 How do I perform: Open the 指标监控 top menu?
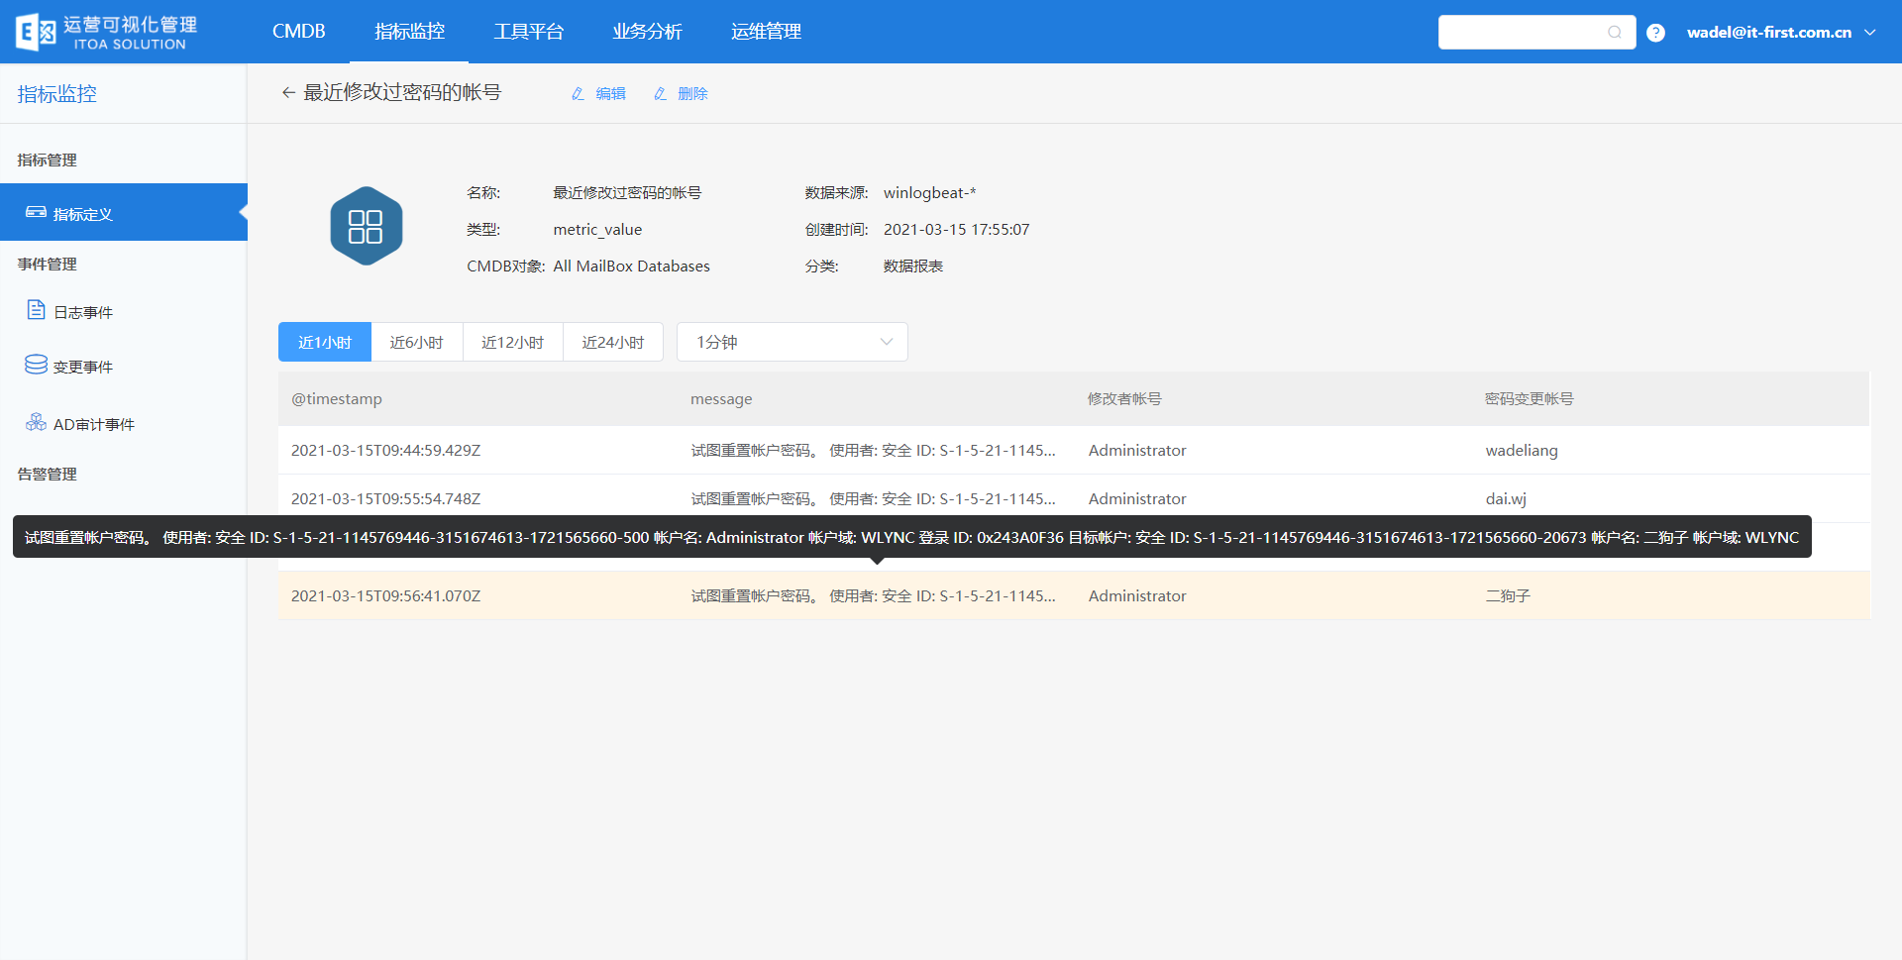tap(410, 32)
